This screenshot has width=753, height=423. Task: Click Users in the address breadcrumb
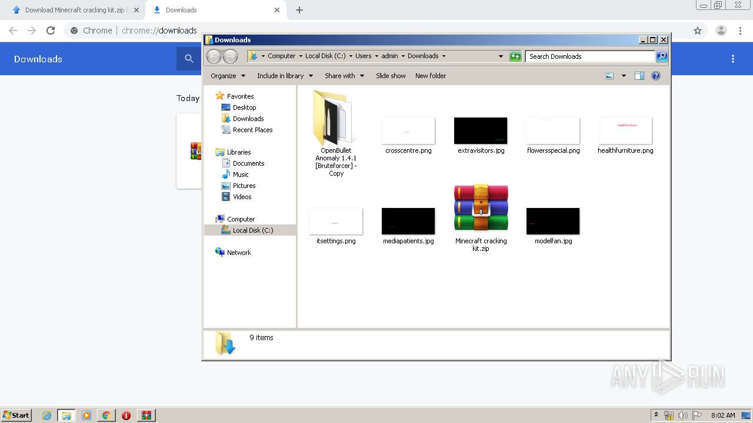pyautogui.click(x=363, y=56)
